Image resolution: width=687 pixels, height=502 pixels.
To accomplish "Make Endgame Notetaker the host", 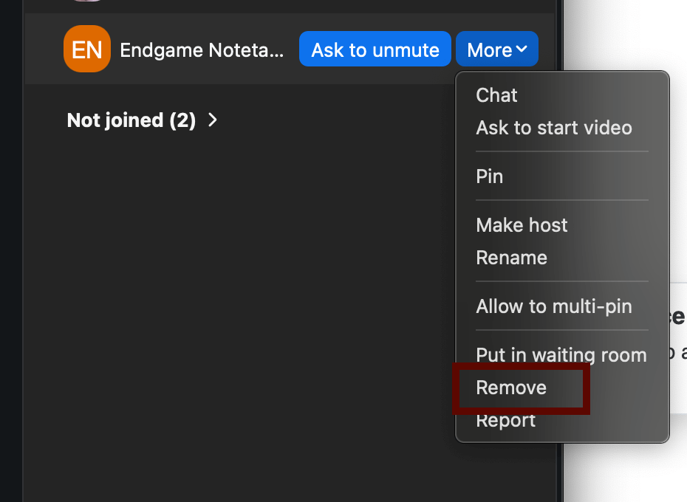I will coord(522,225).
